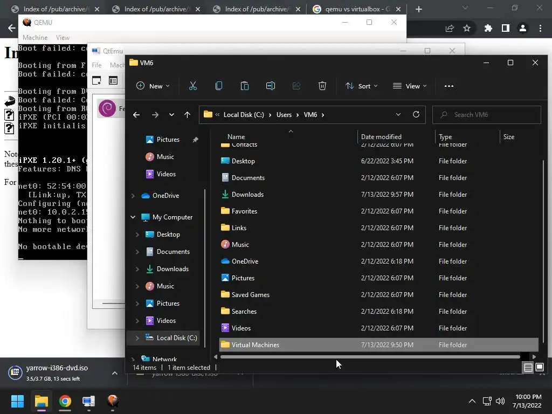Select pinned Pictures in Quick access
552x414 pixels.
point(168,140)
